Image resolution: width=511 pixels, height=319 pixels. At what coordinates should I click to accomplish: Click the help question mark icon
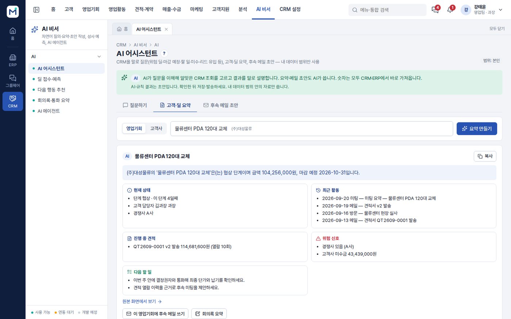[x=164, y=53]
